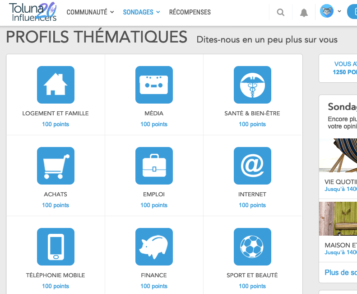Image resolution: width=357 pixels, height=294 pixels.
Task: Go to the Récompenses menu item
Action: tap(190, 12)
